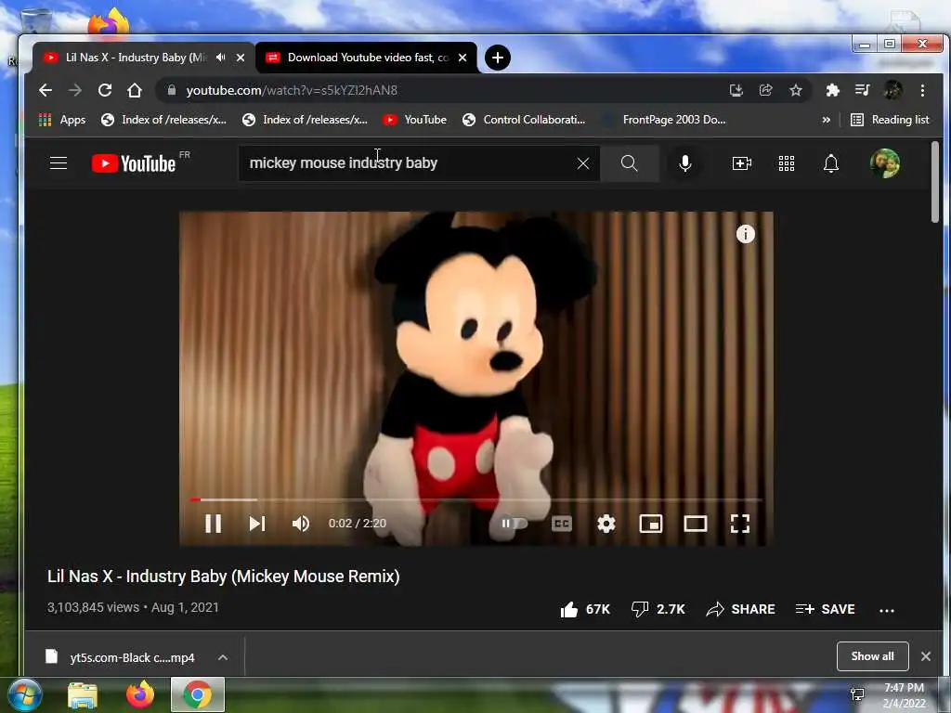Go back in Chrome
This screenshot has width=951, height=713.
[x=46, y=90]
